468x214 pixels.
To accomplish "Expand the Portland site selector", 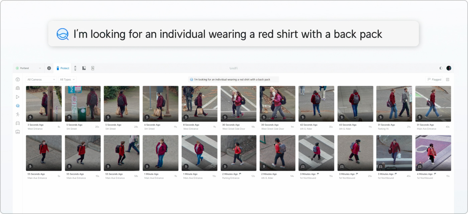I will click(x=28, y=68).
